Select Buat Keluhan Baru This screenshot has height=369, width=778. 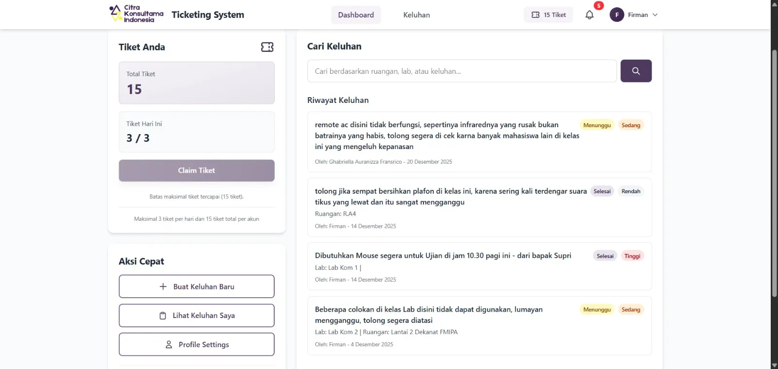196,286
